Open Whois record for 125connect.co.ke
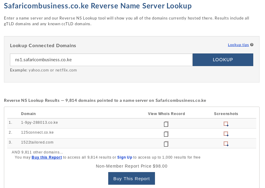The image size is (265, 188). click(166, 134)
